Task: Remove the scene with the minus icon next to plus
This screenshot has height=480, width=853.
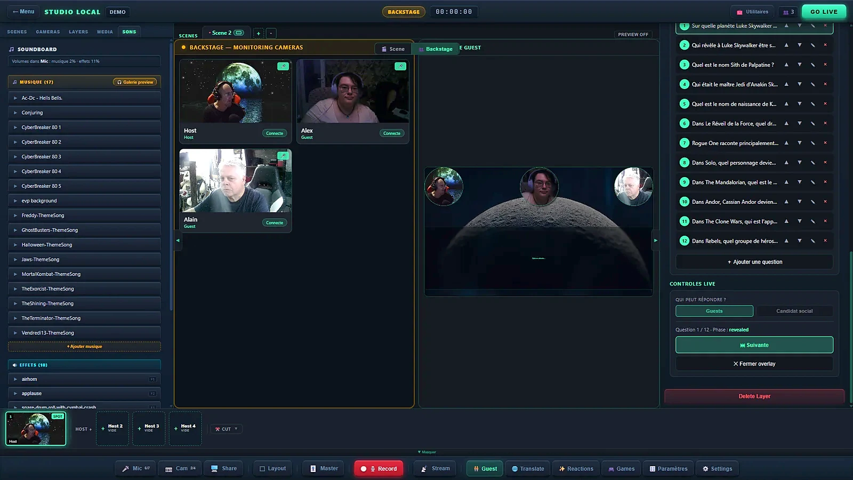Action: pos(271,33)
